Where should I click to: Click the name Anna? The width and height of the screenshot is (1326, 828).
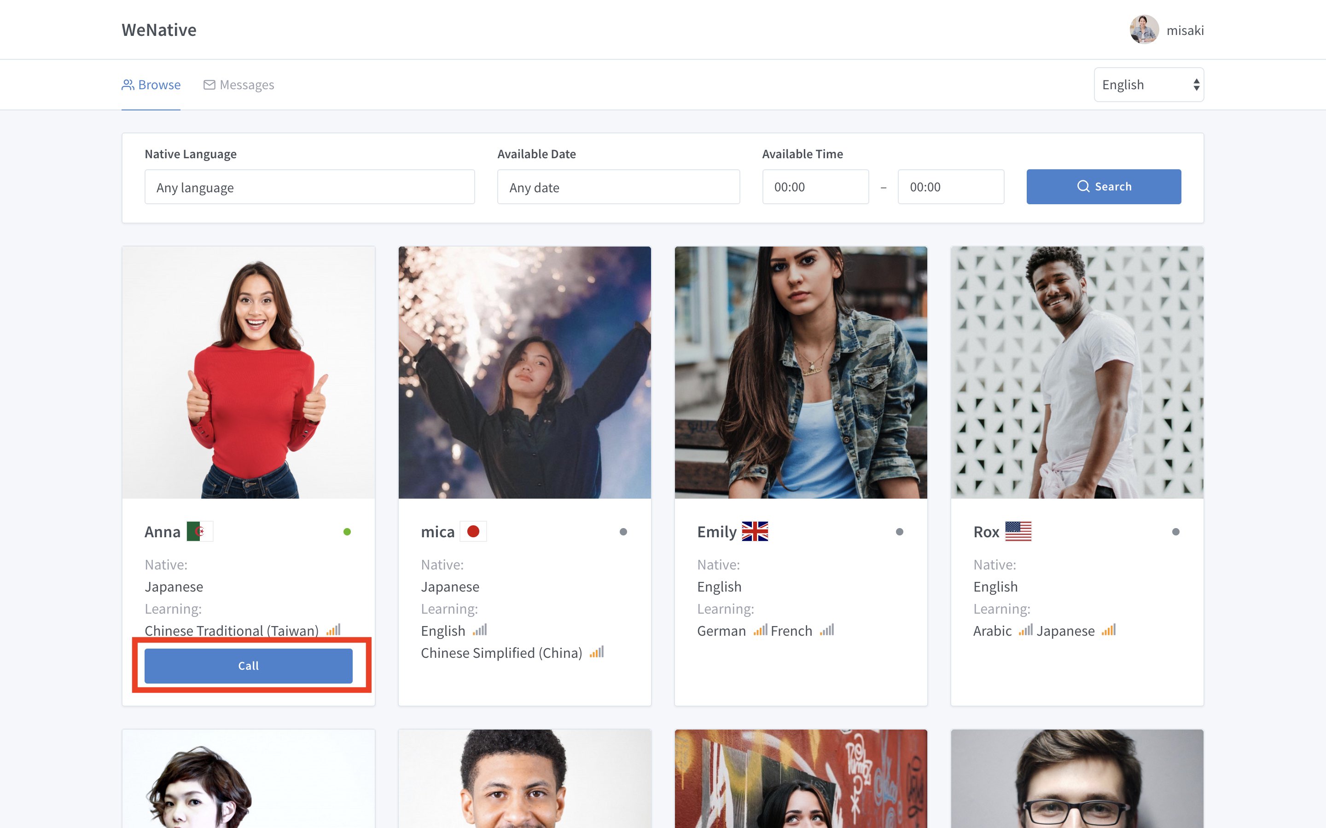[162, 532]
